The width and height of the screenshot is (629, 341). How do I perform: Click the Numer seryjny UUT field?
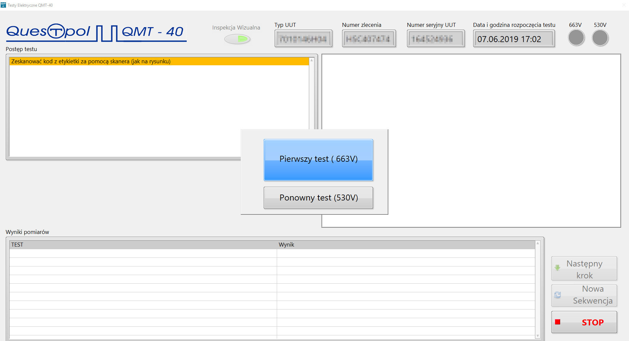click(x=436, y=39)
